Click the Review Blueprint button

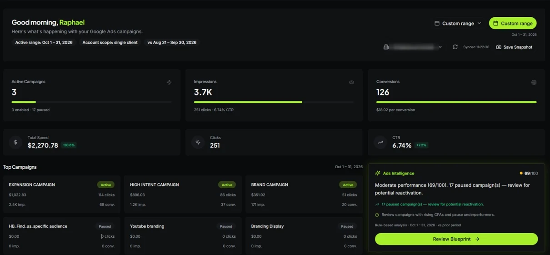pyautogui.click(x=456, y=239)
